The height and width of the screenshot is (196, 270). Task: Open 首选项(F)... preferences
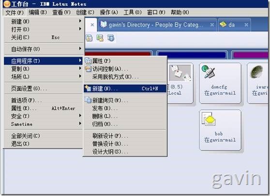[x=44, y=100]
